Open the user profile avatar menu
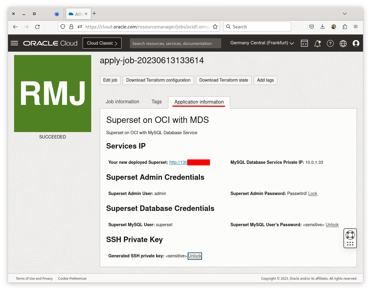Screen dimensions: 371x291 coord(356,43)
